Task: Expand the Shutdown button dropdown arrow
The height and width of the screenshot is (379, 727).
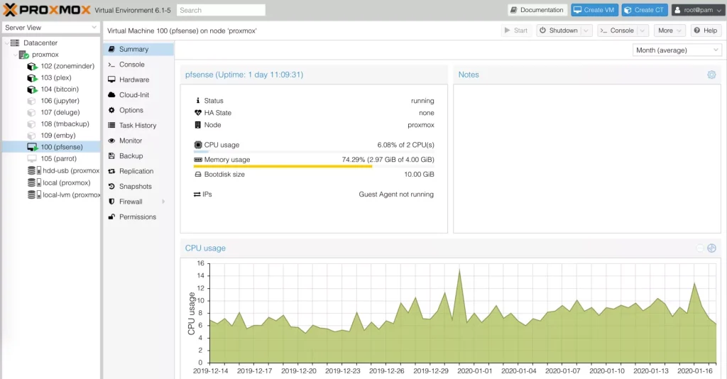Action: [x=586, y=31]
